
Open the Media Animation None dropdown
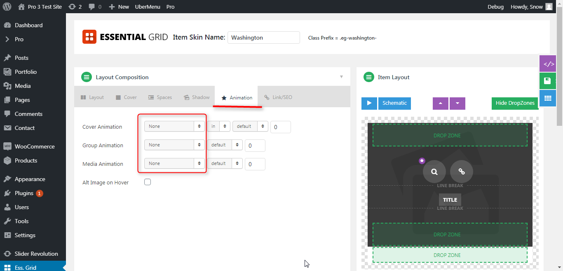[x=174, y=163]
